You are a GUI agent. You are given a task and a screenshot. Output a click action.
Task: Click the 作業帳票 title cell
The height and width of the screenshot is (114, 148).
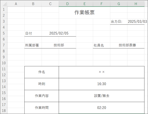click(x=84, y=12)
